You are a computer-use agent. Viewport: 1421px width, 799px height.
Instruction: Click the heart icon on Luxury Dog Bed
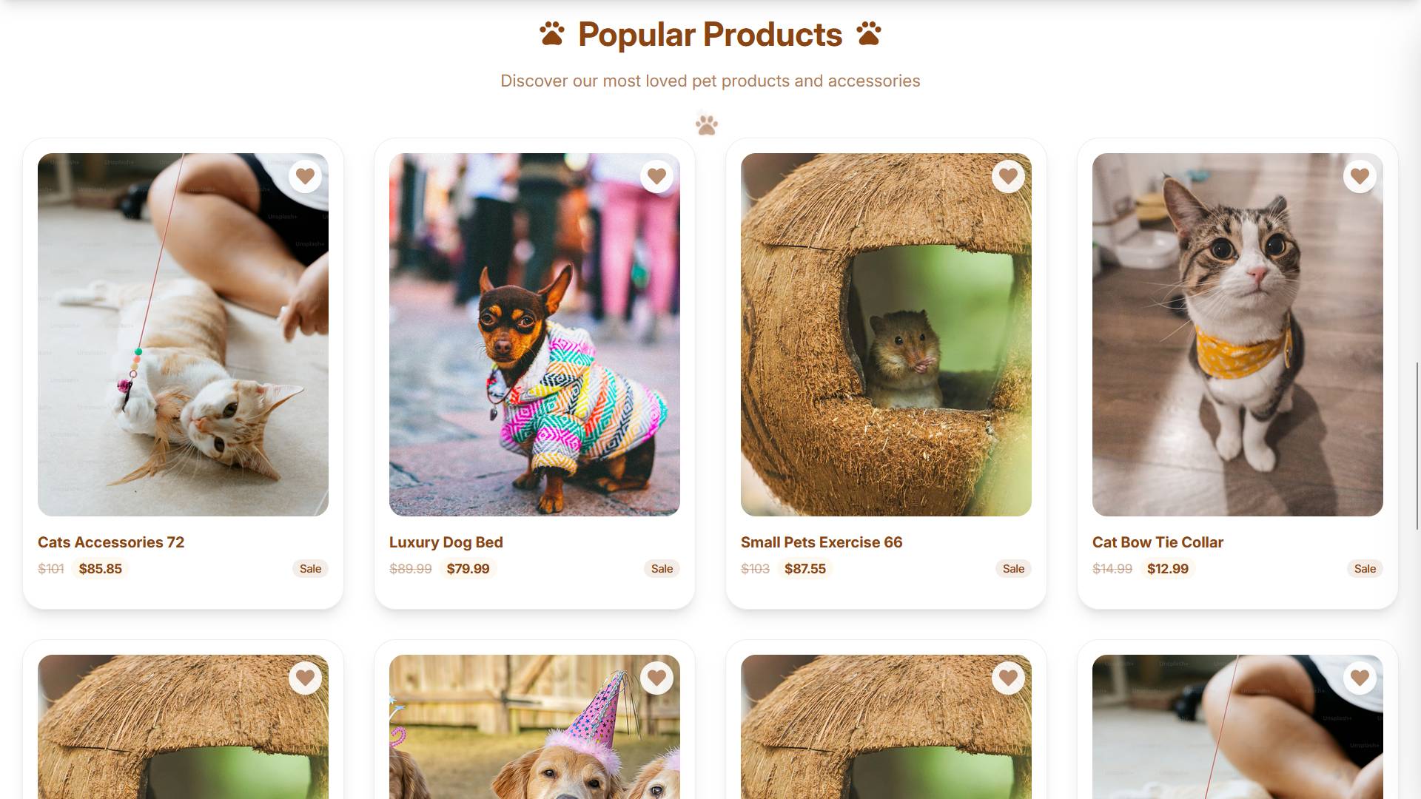pos(656,176)
